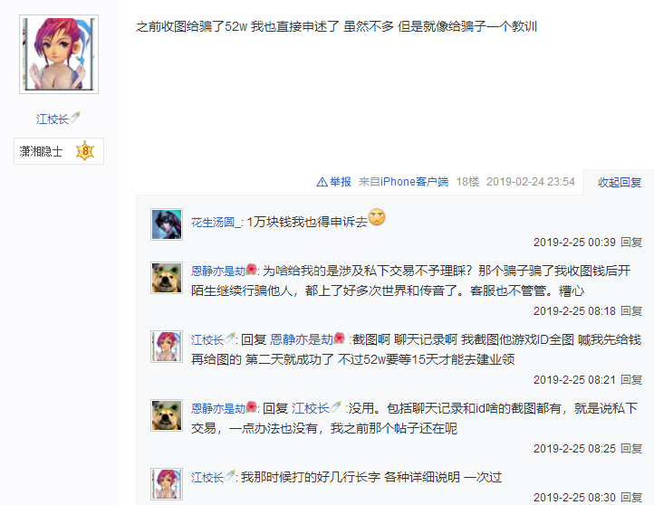Click dog avatar in the 08:25 reply
The width and height of the screenshot is (654, 505).
pos(167,415)
